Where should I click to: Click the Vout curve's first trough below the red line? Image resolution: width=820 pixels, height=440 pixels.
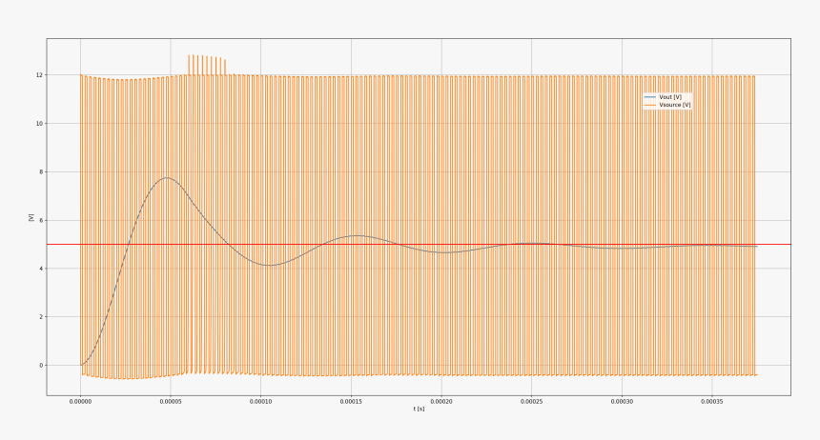[x=269, y=265]
